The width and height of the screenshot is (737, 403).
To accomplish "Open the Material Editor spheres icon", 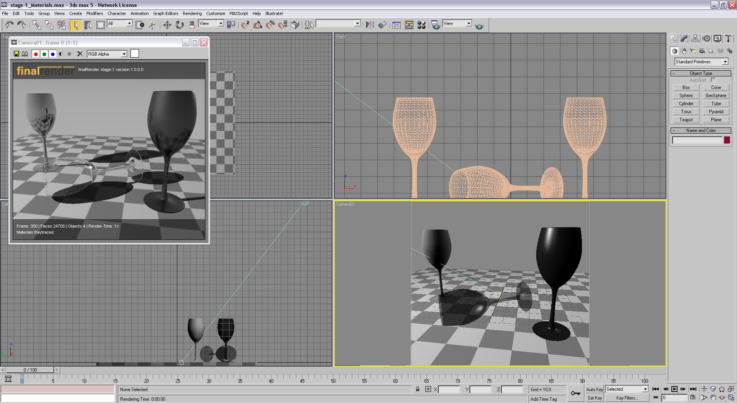I will tap(421, 25).
